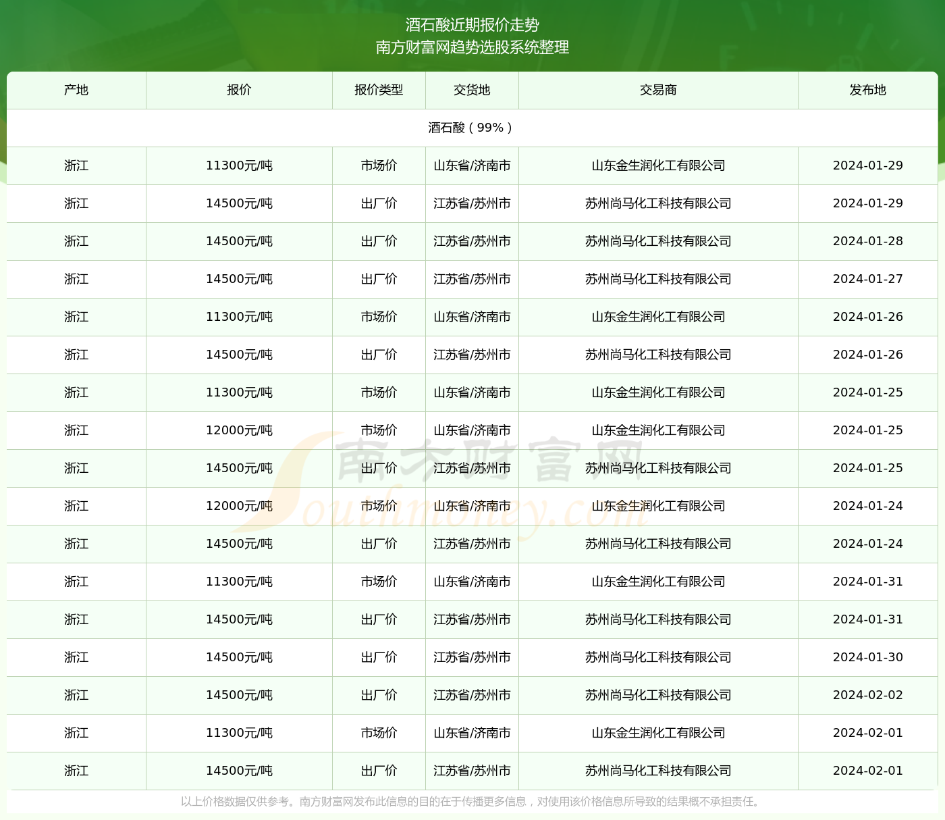Click 11300元/吨 in the 2024-01-25 row
Viewport: 945px width, 820px height.
pyautogui.click(x=239, y=392)
